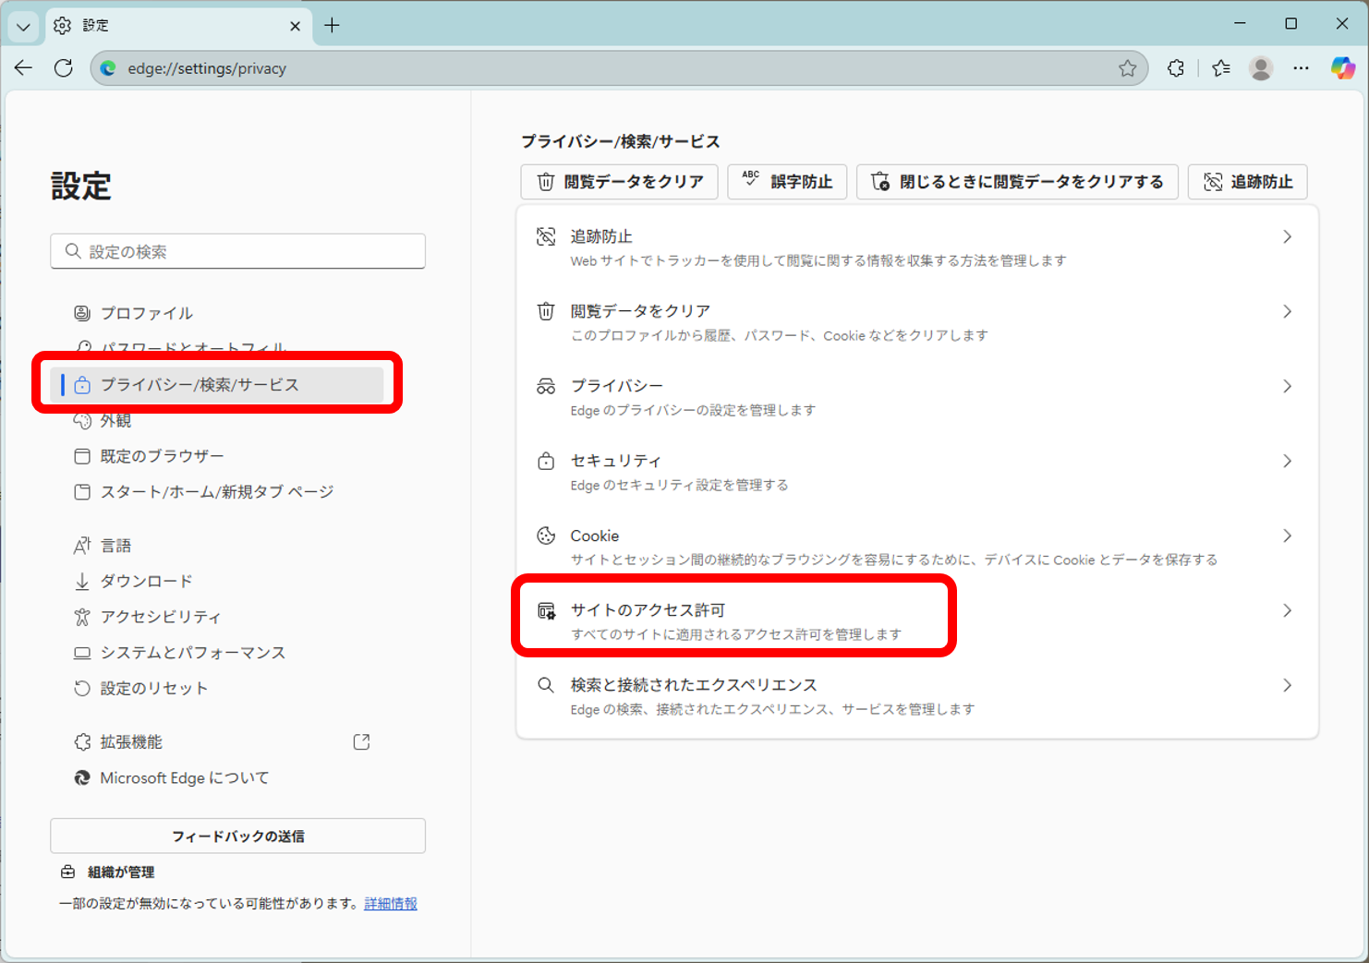Expand the セキュリティ row chevron
The width and height of the screenshot is (1369, 963).
pyautogui.click(x=1287, y=461)
